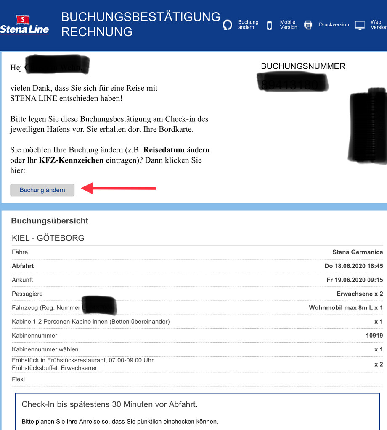Click the 'Kabinennummer' row label

tap(34, 336)
